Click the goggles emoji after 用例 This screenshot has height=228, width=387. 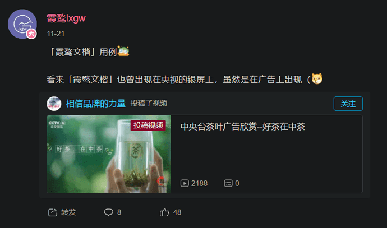tap(123, 52)
